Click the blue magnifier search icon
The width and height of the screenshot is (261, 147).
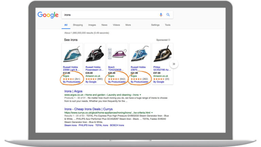tap(168, 15)
